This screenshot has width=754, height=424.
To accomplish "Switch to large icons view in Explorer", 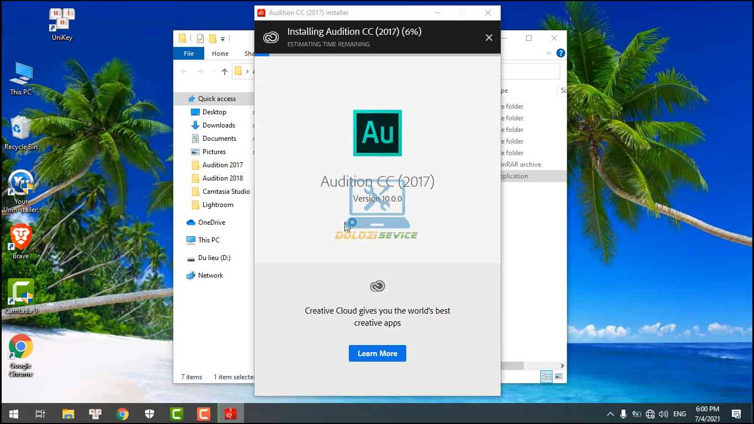I will (x=559, y=377).
